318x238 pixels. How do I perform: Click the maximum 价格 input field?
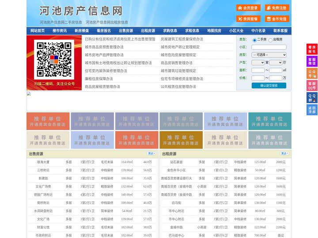click(276, 78)
